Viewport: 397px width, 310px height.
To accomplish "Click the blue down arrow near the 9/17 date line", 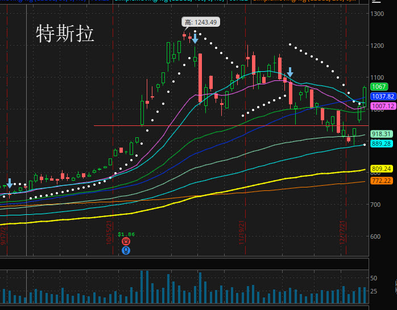I will tap(10, 183).
